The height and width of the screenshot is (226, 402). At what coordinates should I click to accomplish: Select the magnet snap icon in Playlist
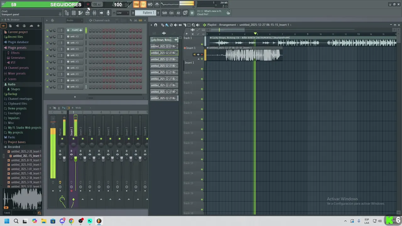click(155, 25)
